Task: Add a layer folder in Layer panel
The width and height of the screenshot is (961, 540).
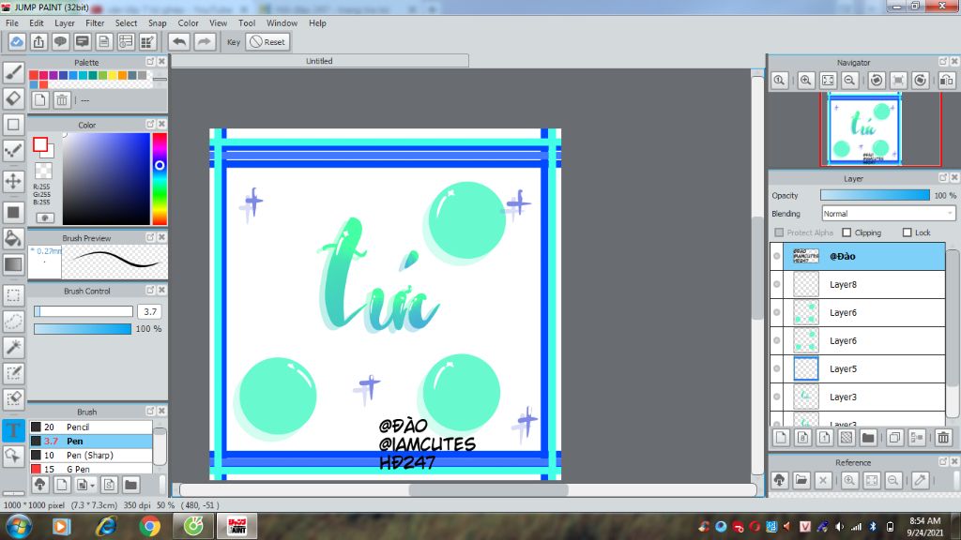Action: pyautogui.click(x=868, y=437)
